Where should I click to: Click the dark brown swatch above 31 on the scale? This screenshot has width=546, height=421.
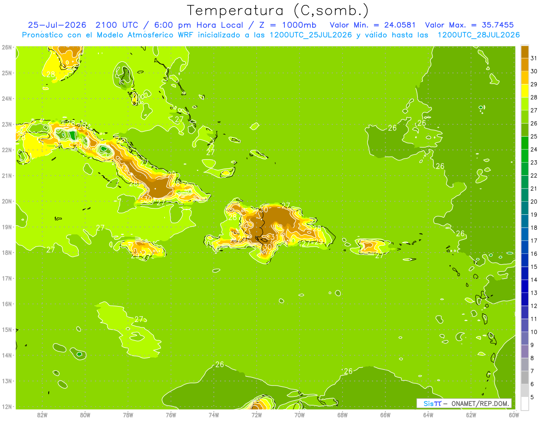[525, 52]
